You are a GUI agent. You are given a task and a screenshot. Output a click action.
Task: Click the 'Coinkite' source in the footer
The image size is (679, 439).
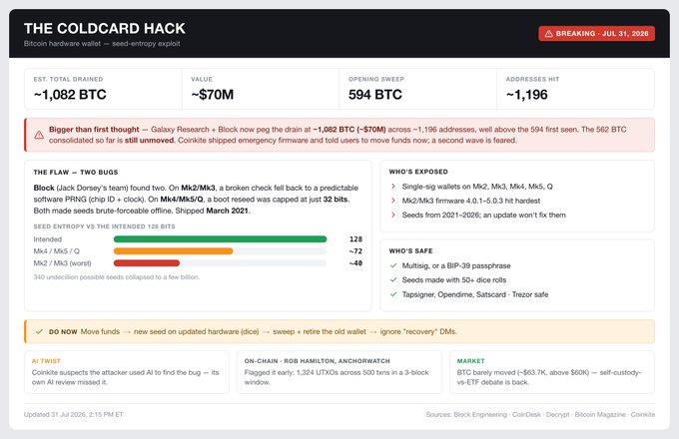(x=643, y=414)
